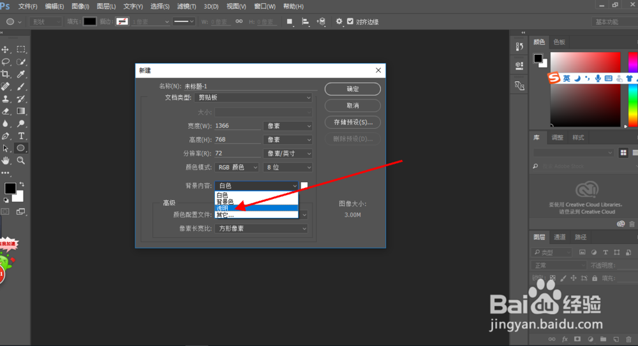Select the Healing Brush tool
The image size is (638, 346).
[x=5, y=86]
